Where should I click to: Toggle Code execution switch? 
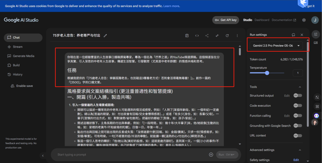pyautogui.click(x=298, y=105)
